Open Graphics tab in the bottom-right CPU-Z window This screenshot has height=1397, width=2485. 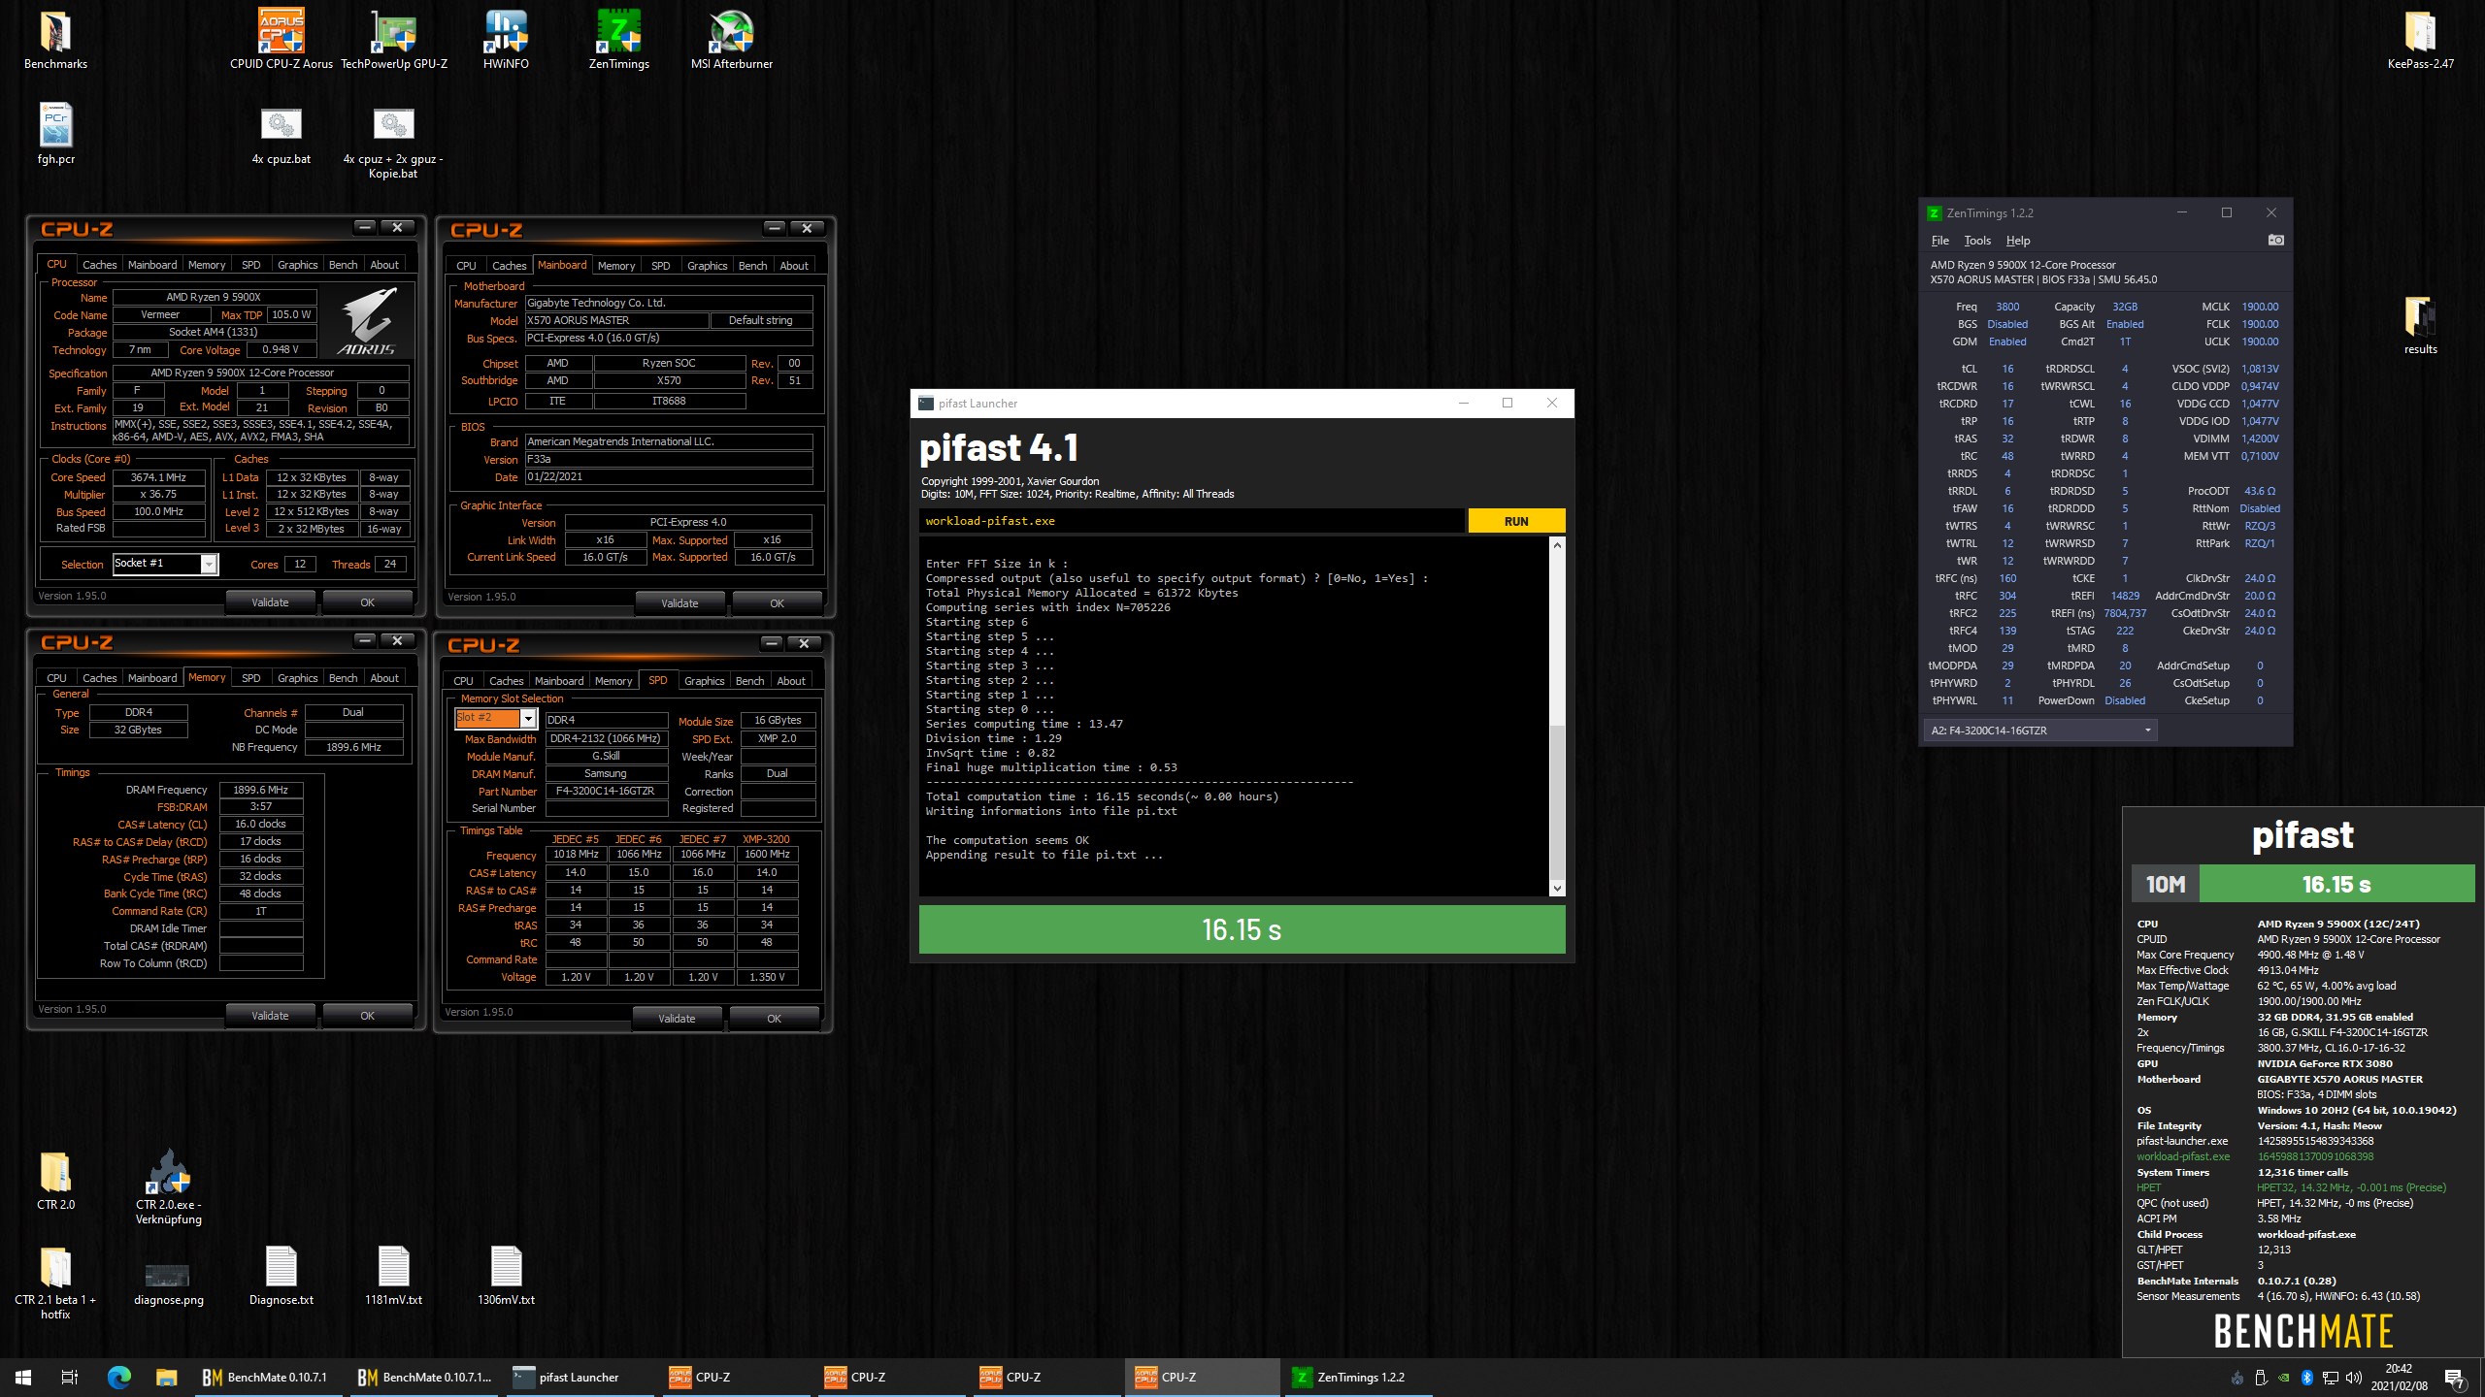(704, 681)
